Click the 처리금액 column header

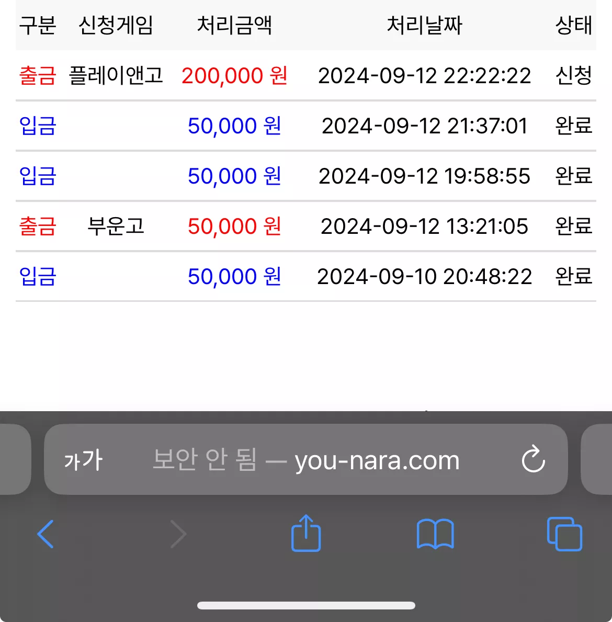pos(234,26)
